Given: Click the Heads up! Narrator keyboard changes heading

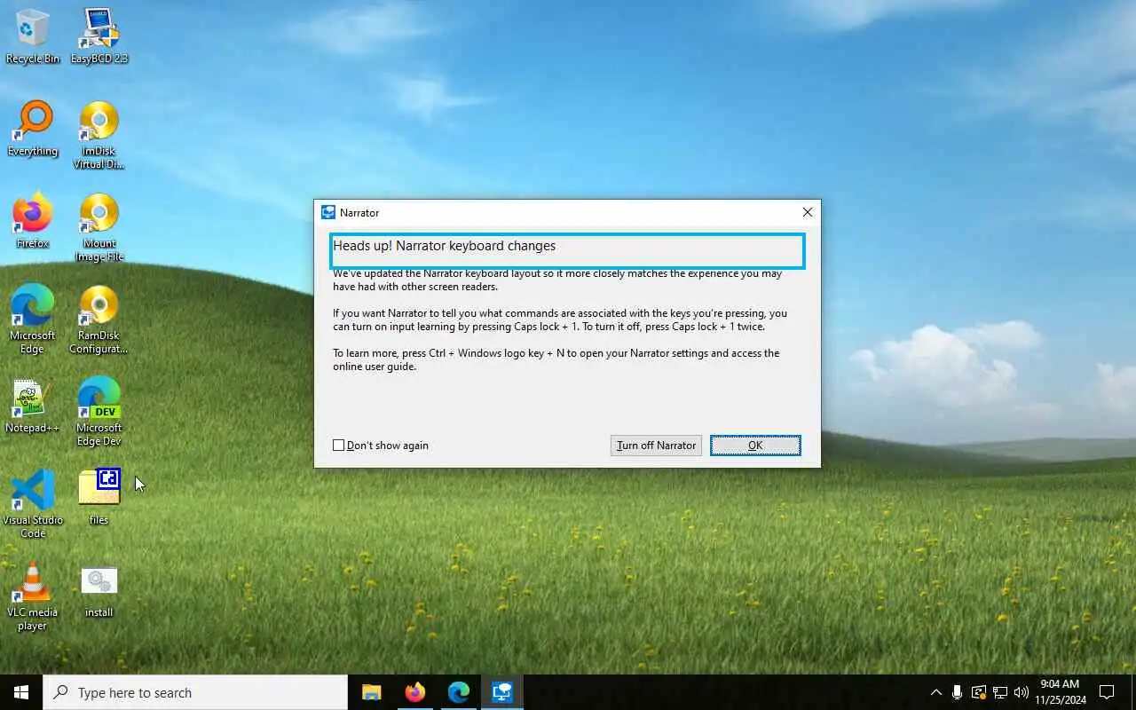Looking at the screenshot, I should (444, 246).
